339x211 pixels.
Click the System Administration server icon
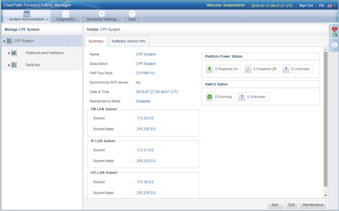(x=27, y=13)
